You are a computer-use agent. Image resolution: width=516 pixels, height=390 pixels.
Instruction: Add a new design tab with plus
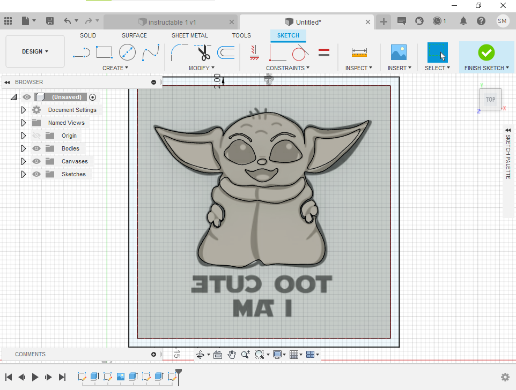coord(384,22)
